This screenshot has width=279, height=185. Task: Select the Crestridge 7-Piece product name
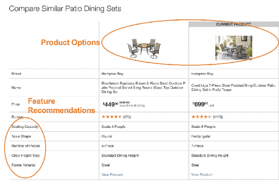[x=231, y=87]
